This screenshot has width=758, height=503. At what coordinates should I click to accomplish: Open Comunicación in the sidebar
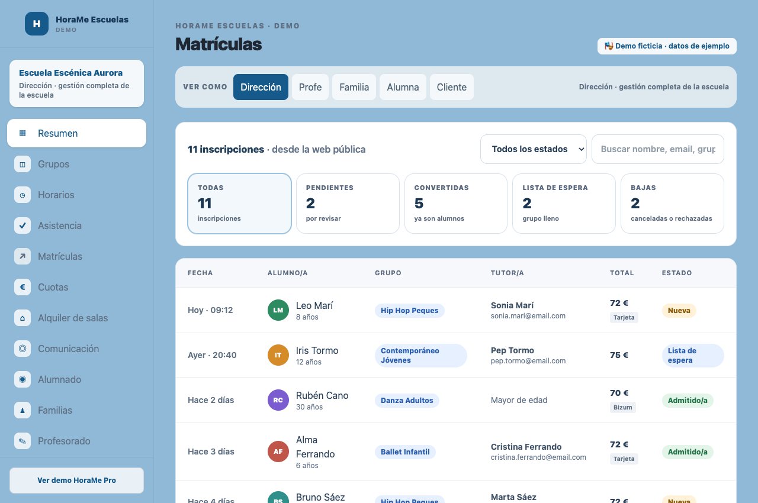pos(76,349)
